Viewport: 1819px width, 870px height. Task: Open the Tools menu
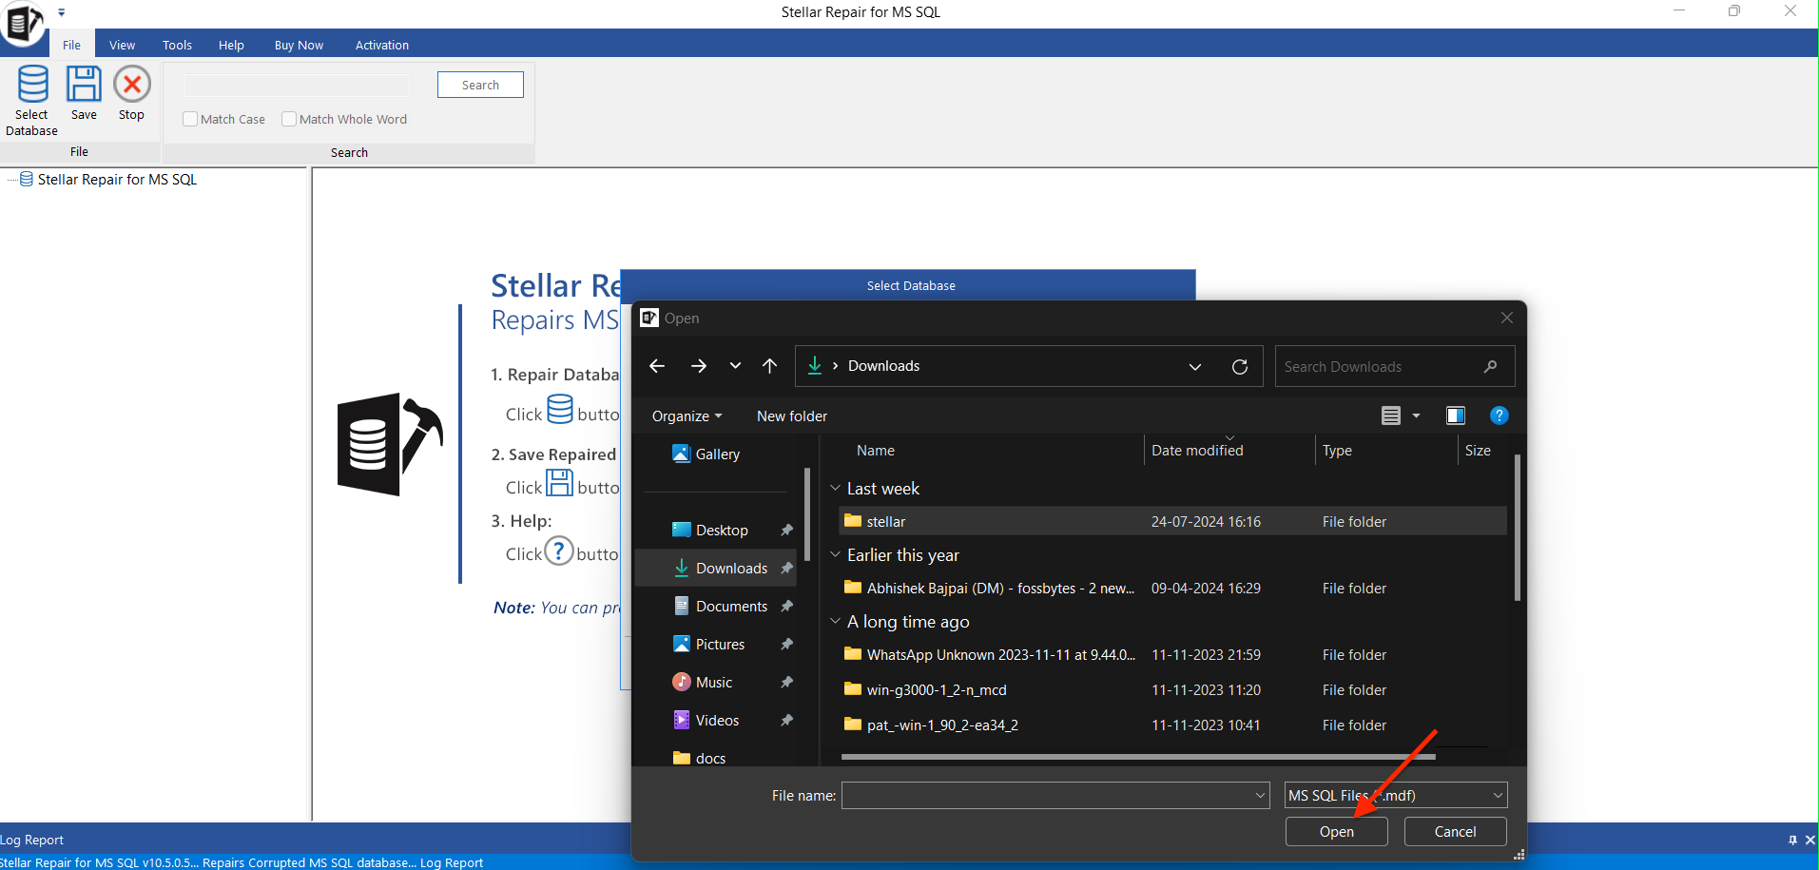pyautogui.click(x=176, y=44)
